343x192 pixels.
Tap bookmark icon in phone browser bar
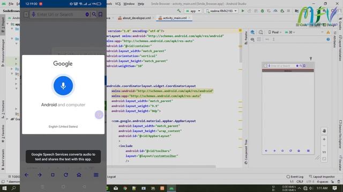point(100,14)
